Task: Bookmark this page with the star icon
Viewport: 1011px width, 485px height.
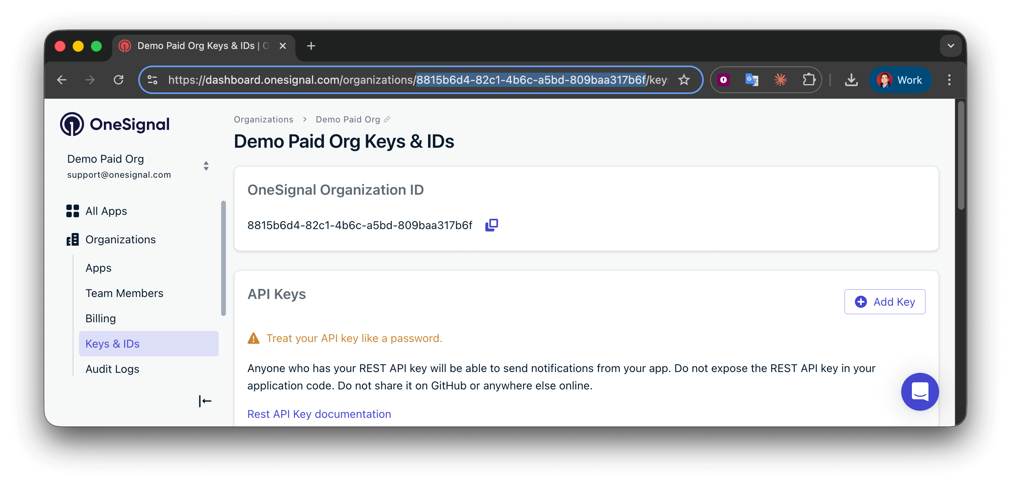Action: tap(684, 79)
